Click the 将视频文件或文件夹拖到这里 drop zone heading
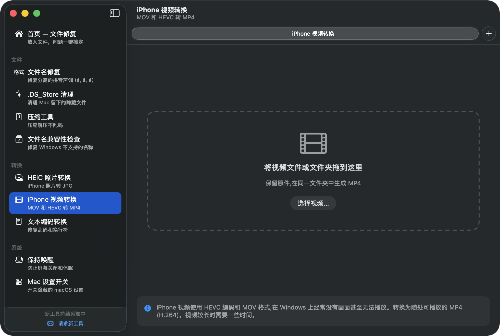Viewport: 500px width, 336px height. click(x=313, y=167)
